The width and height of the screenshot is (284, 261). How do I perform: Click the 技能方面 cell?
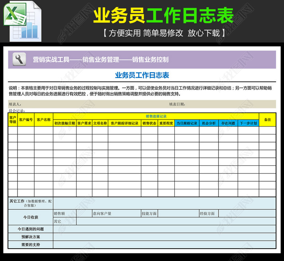[x=149, y=214]
